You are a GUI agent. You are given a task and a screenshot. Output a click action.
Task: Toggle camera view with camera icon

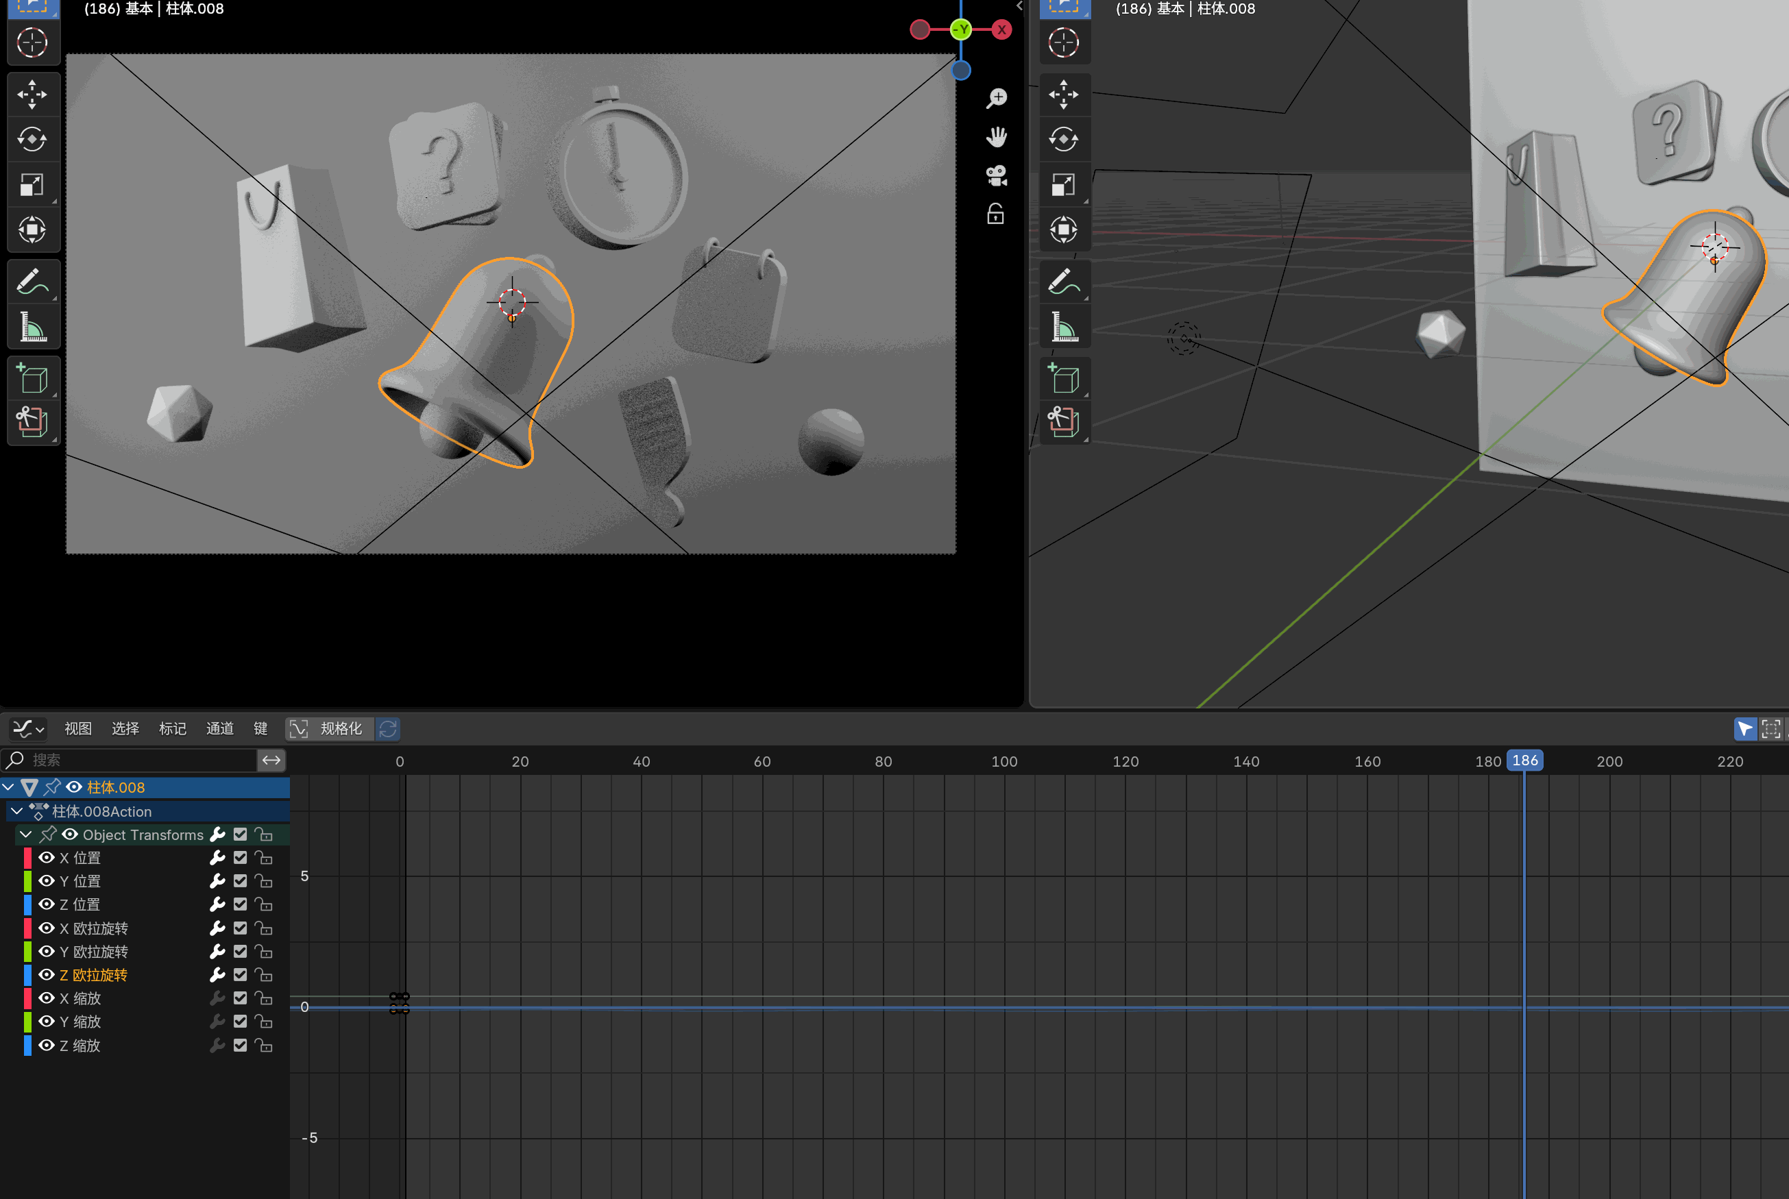[996, 176]
